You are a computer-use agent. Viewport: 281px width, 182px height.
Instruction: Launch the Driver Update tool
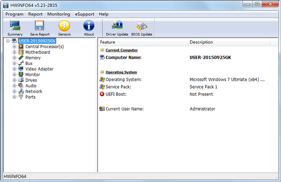[x=117, y=28]
